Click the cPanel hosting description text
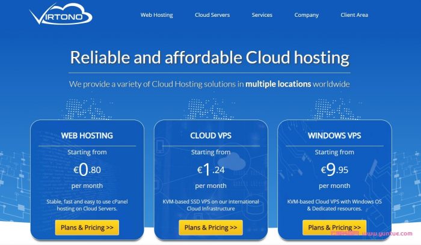The width and height of the screenshot is (421, 245). [87, 204]
